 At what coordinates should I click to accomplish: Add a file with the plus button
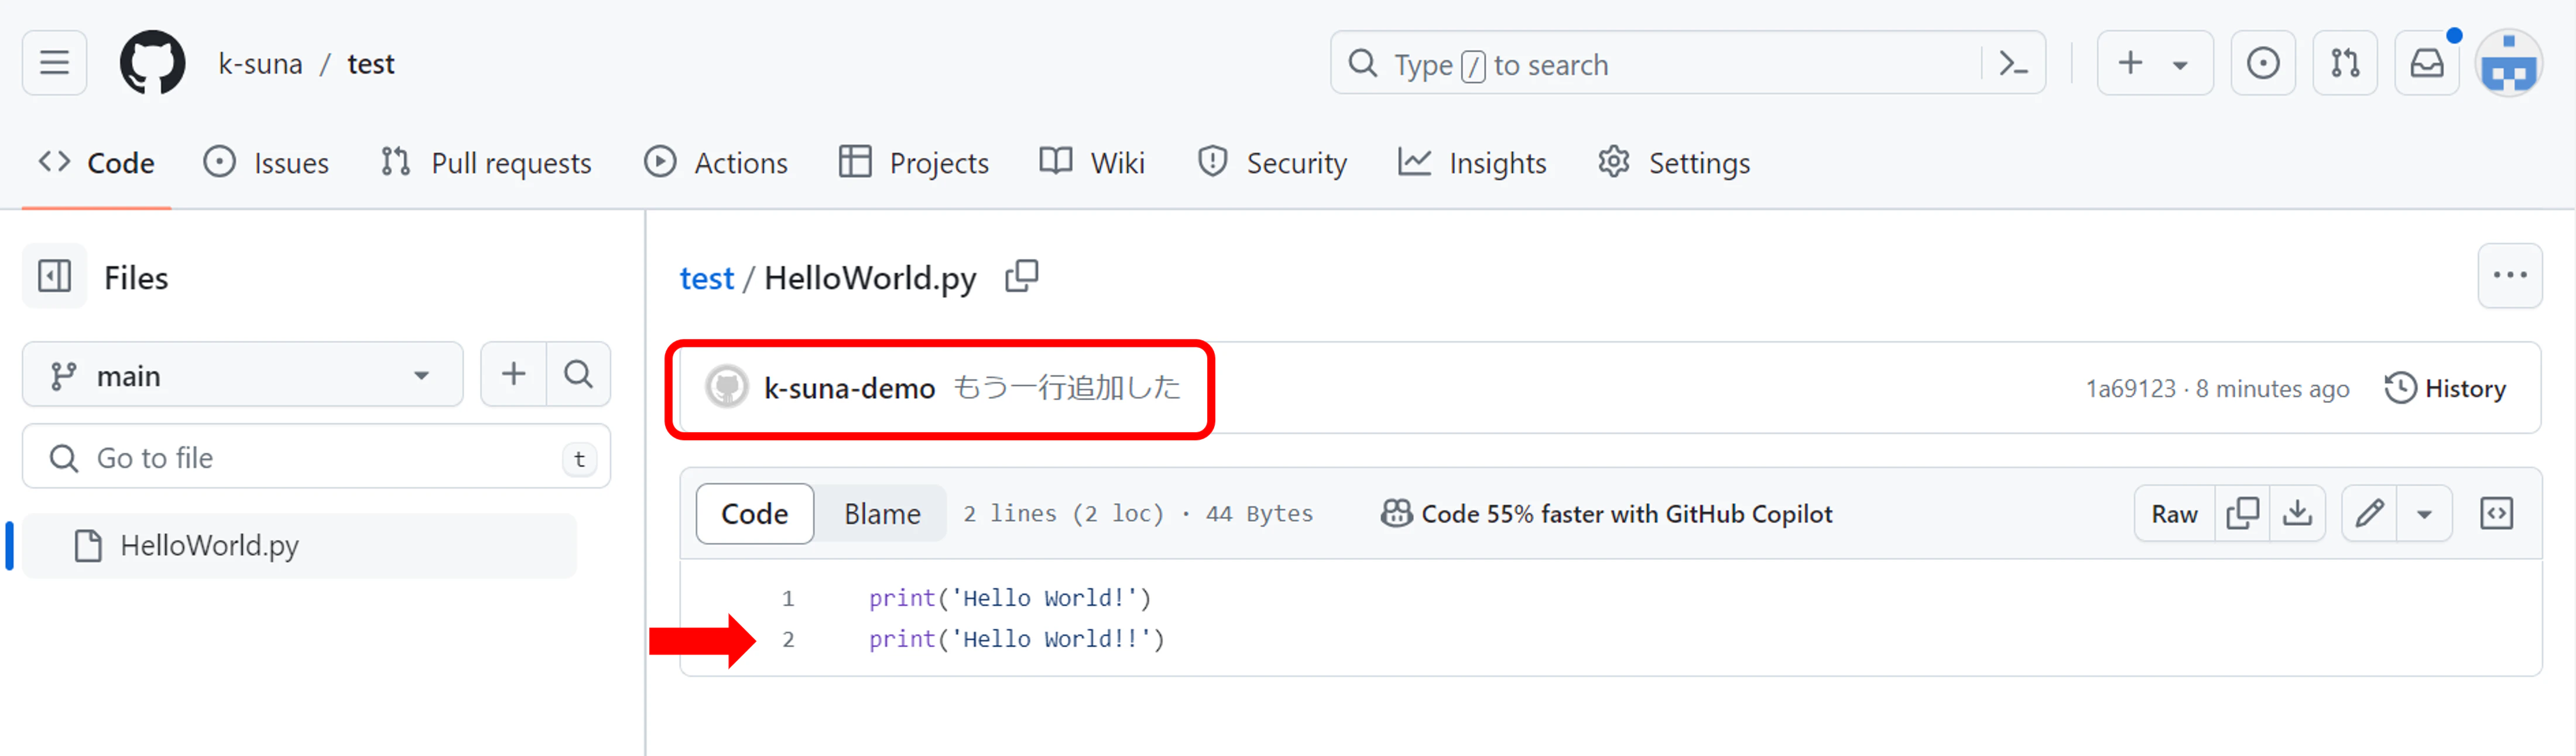point(513,374)
